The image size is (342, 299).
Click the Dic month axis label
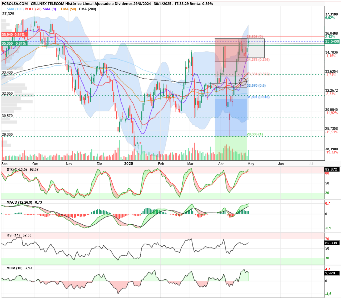(99, 164)
